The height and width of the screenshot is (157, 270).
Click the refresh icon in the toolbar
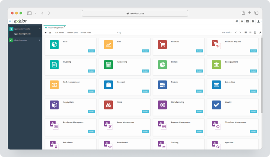click(x=50, y=33)
